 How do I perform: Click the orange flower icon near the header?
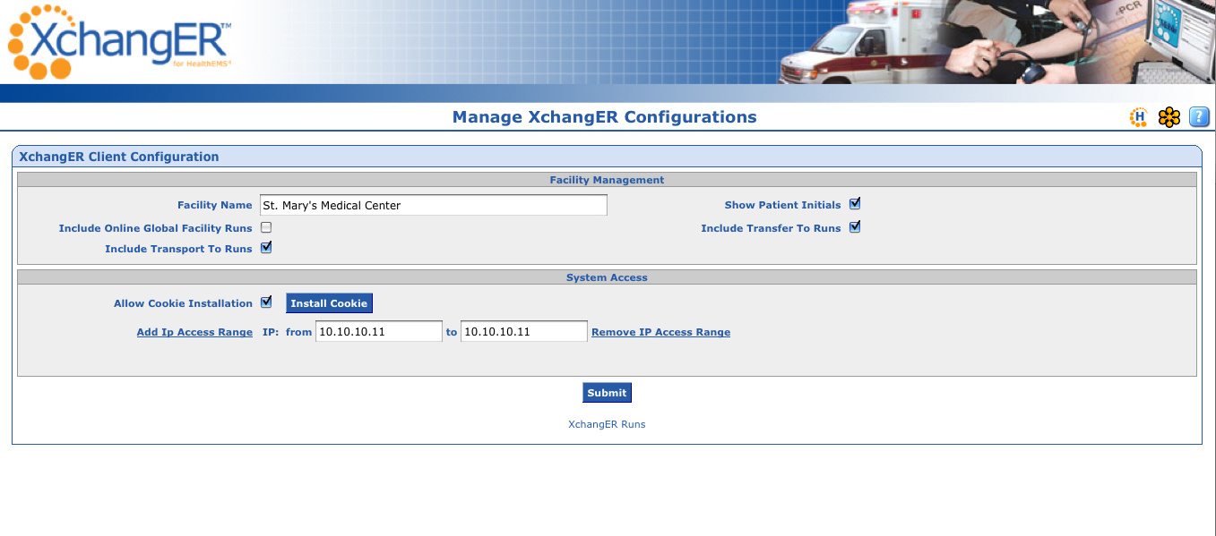click(x=1169, y=116)
